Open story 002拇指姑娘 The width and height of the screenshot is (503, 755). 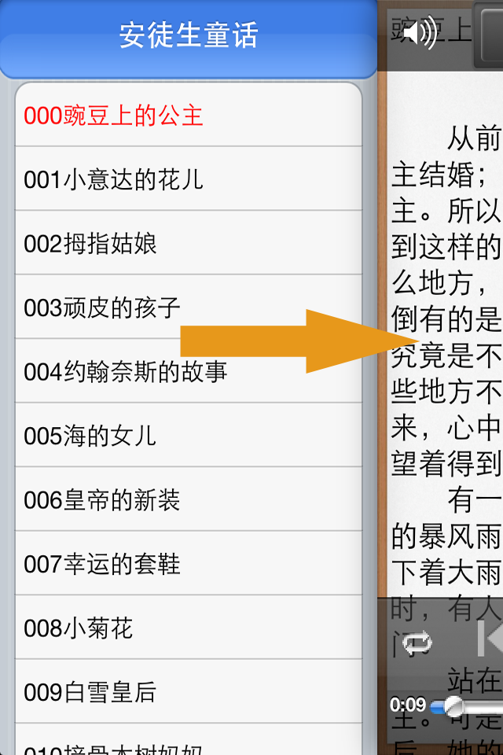[x=188, y=243]
